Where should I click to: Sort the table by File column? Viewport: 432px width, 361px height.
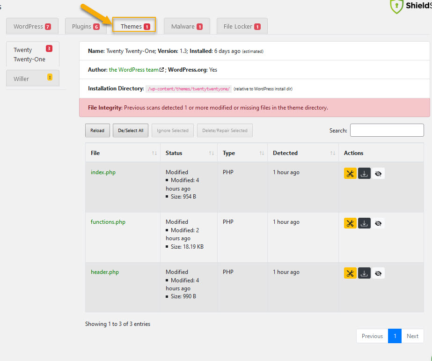pyautogui.click(x=123, y=153)
